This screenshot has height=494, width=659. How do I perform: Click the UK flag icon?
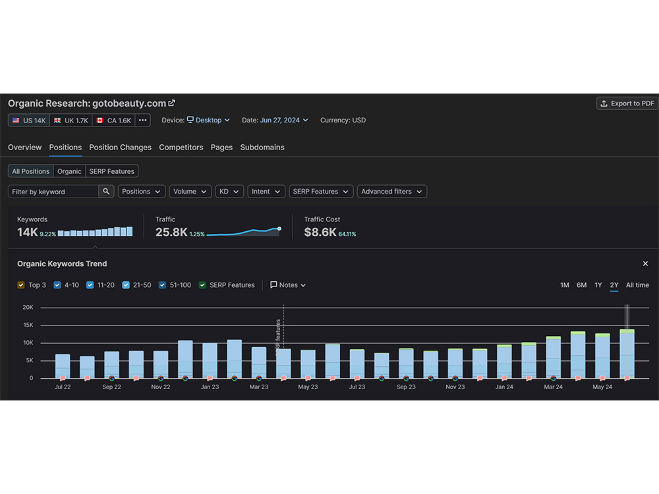(57, 121)
